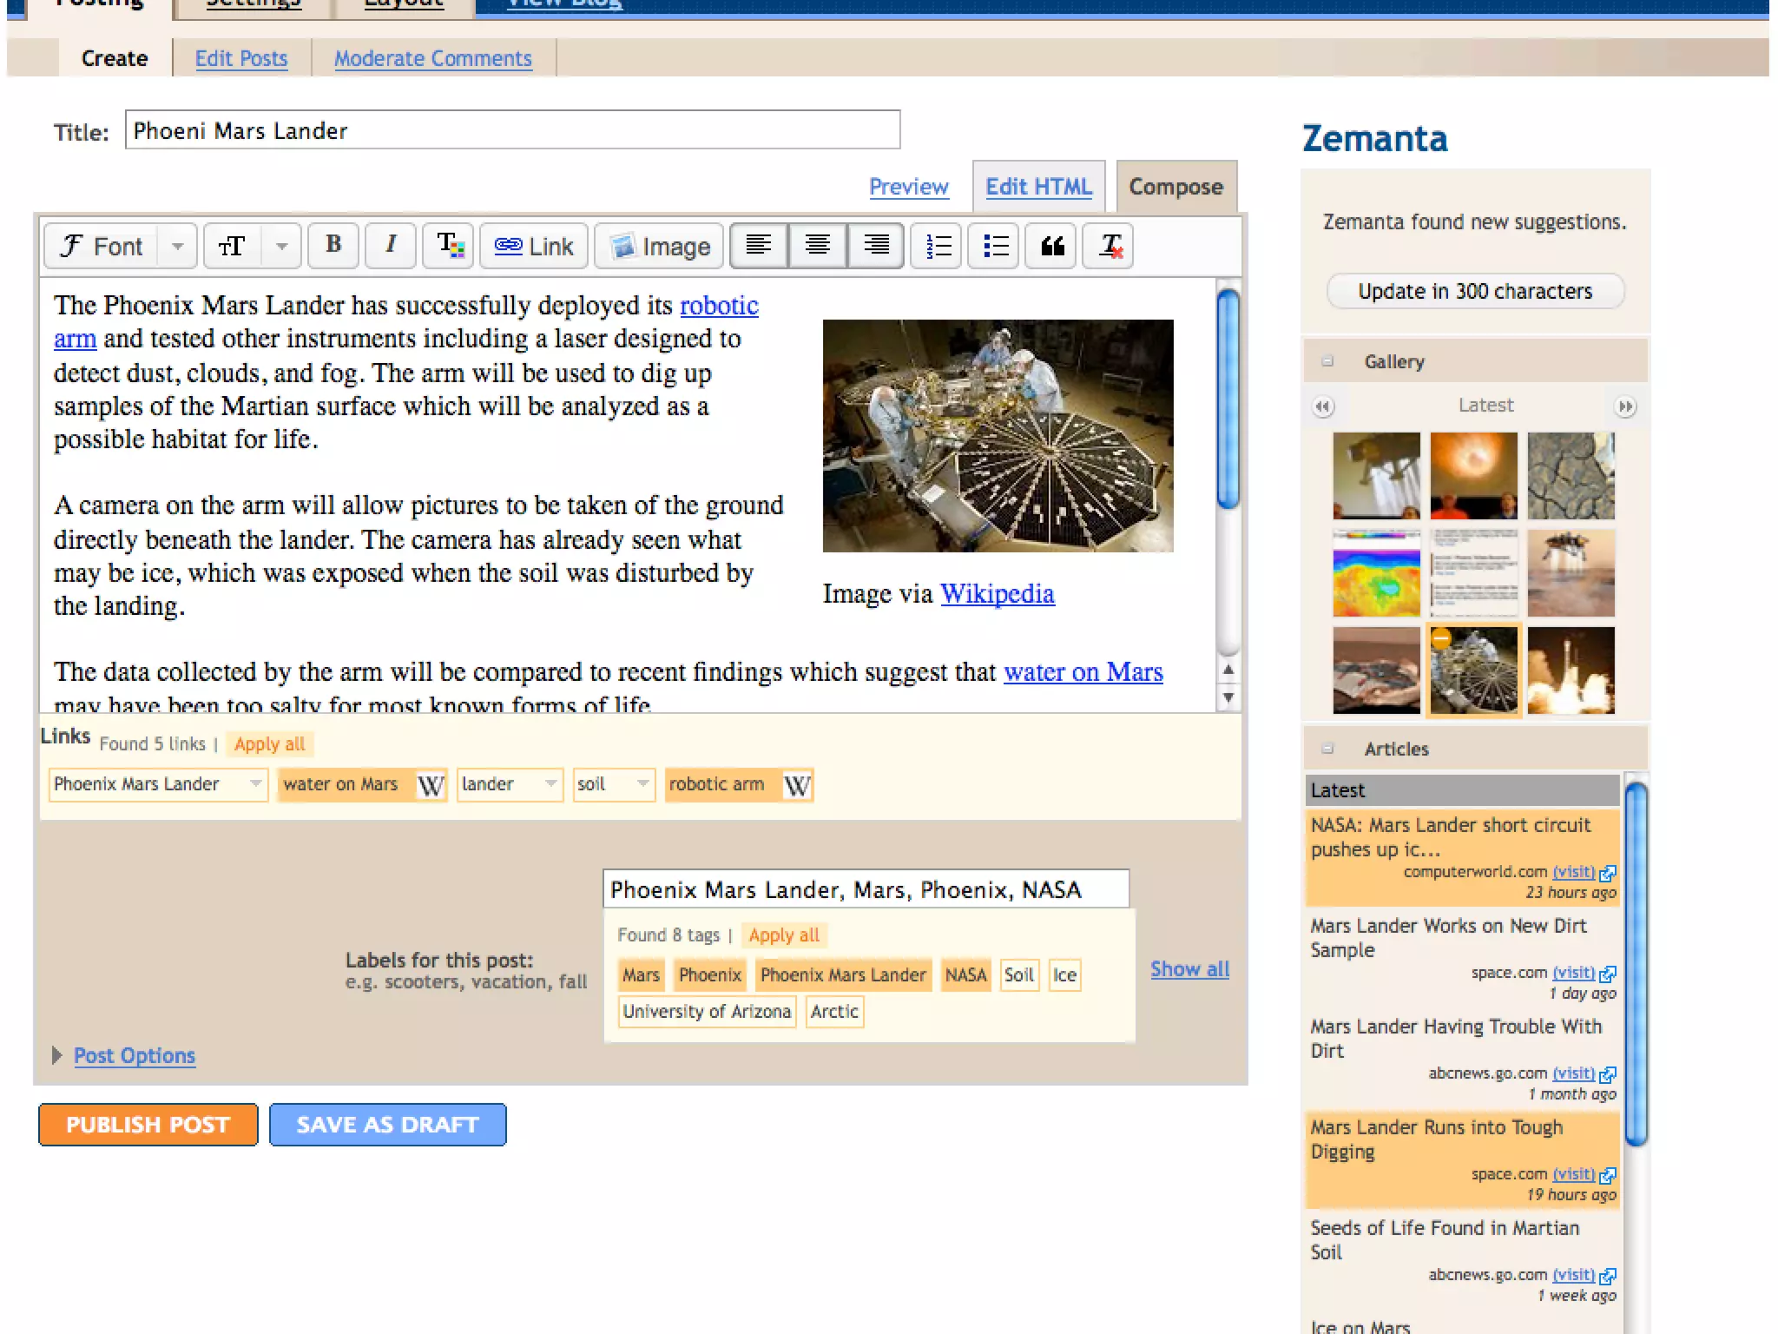Click the articles list scrollbar thumb

1636,964
